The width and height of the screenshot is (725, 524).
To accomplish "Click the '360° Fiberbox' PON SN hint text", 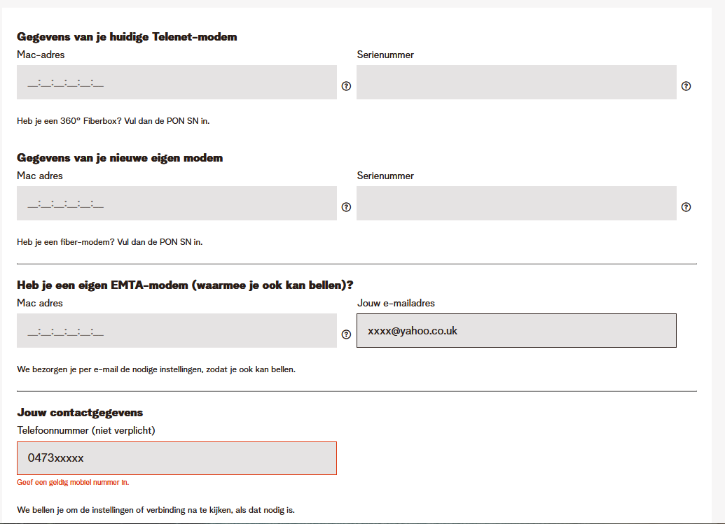I will click(113, 121).
